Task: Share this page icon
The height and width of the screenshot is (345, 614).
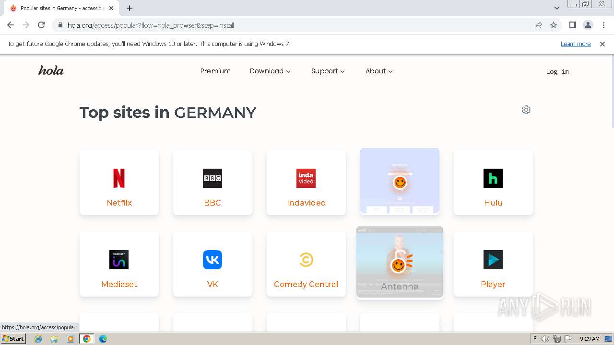Action: (538, 25)
